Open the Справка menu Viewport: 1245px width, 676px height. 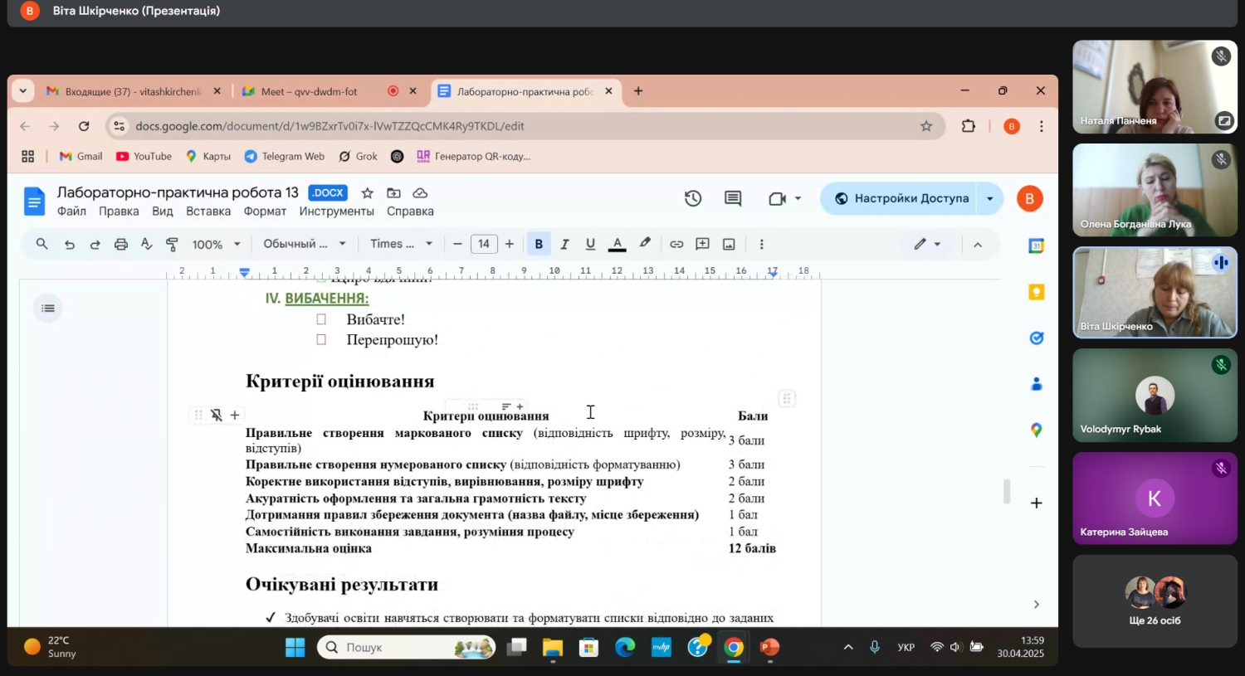click(x=410, y=212)
